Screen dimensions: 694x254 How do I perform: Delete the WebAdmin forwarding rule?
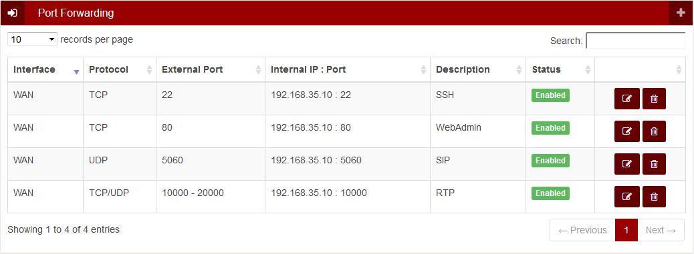click(654, 131)
